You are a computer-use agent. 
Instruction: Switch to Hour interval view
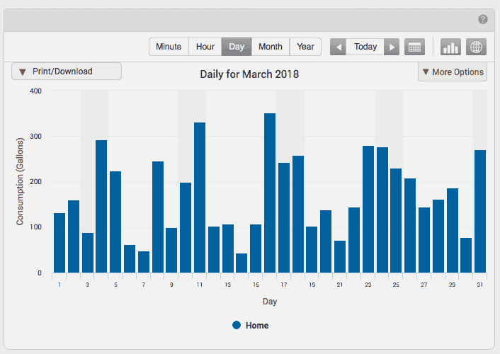(x=205, y=47)
